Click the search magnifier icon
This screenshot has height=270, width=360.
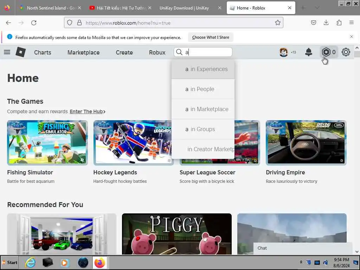tap(179, 52)
